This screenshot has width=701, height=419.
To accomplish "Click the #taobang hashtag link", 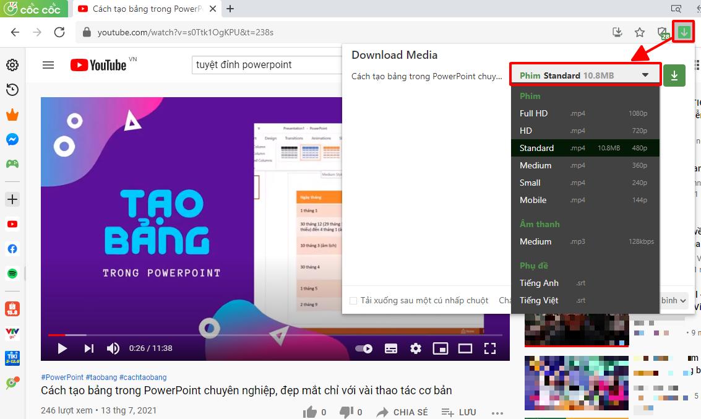I will coord(101,378).
